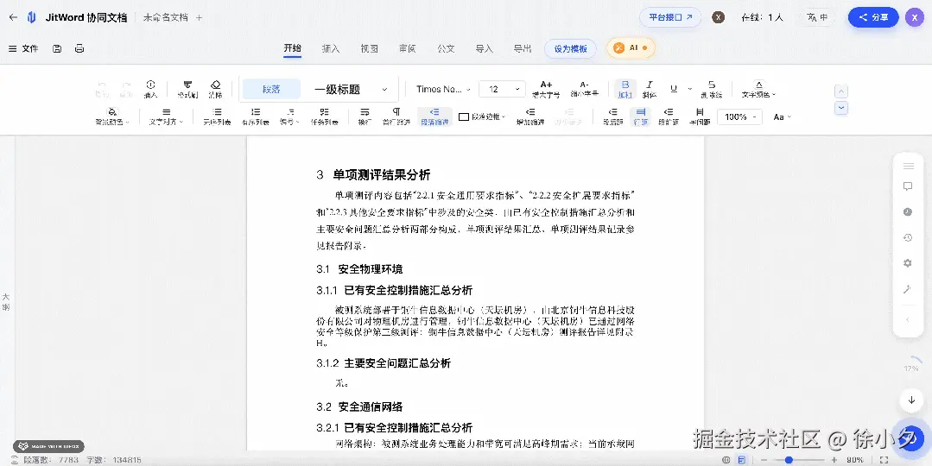The height and width of the screenshot is (466, 932).
Task: Click the 有序列表 ordered list icon
Action: (x=256, y=116)
